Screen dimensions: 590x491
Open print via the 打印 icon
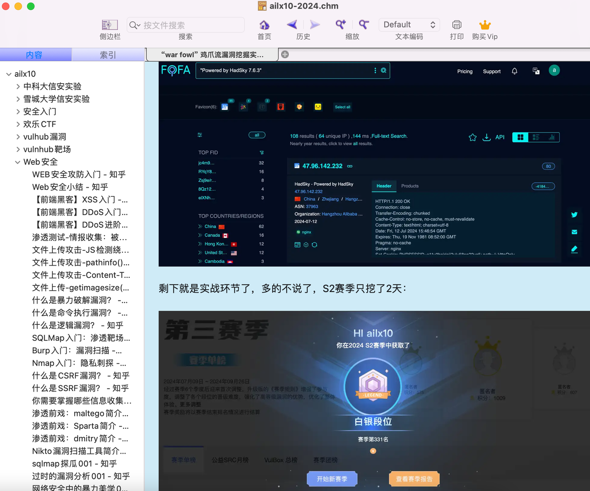pyautogui.click(x=456, y=25)
